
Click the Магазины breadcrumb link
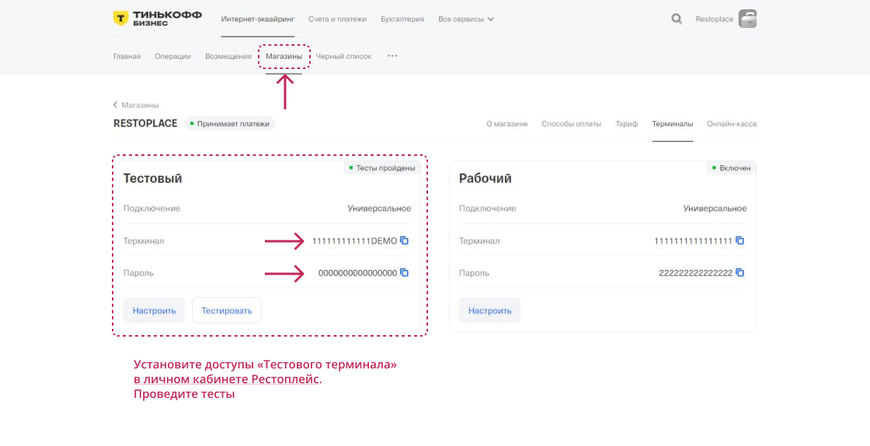point(141,105)
